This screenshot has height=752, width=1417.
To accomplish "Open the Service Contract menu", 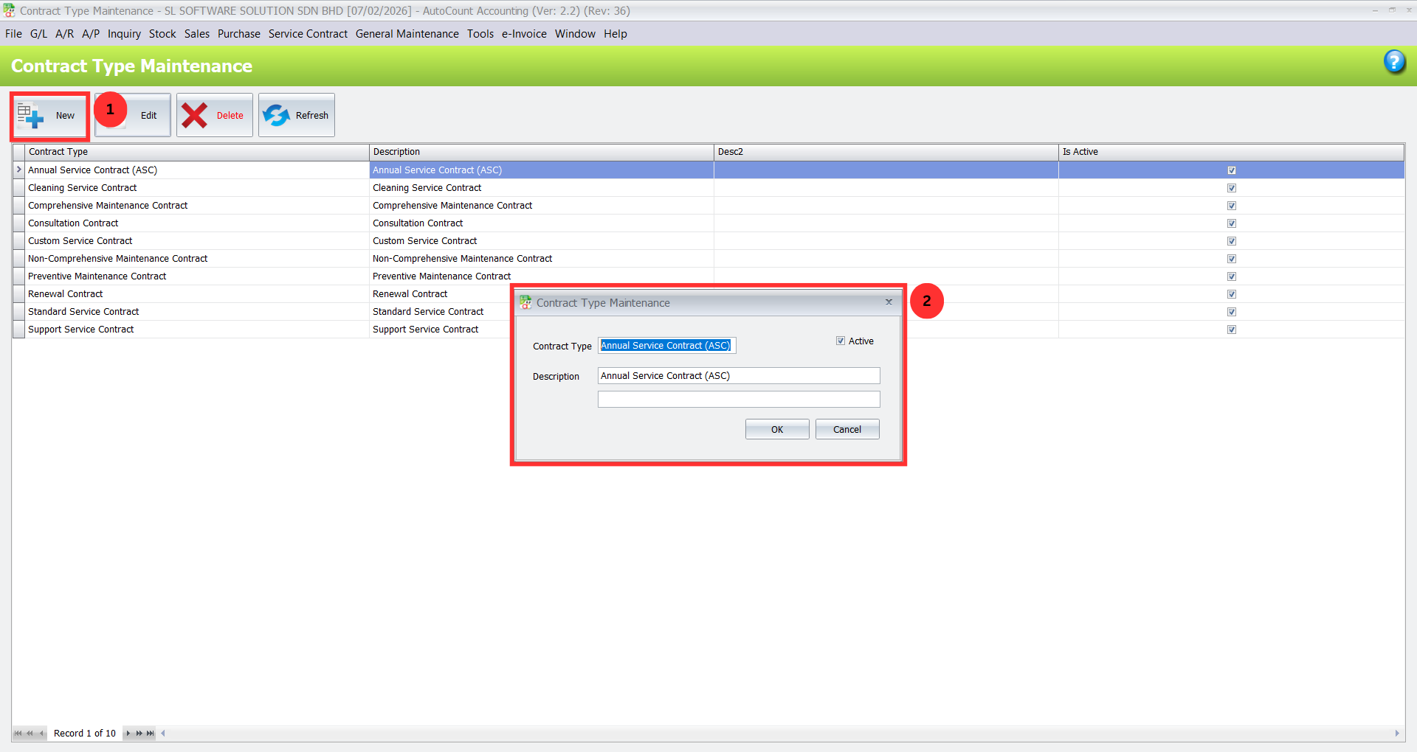I will (x=308, y=34).
